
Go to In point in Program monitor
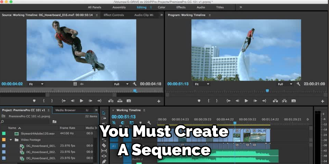[x=228, y=101]
